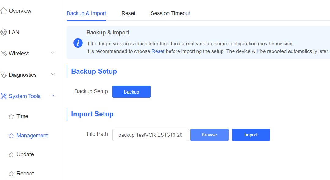Click the star icon beside Time
The image size is (330, 180).
(11, 116)
